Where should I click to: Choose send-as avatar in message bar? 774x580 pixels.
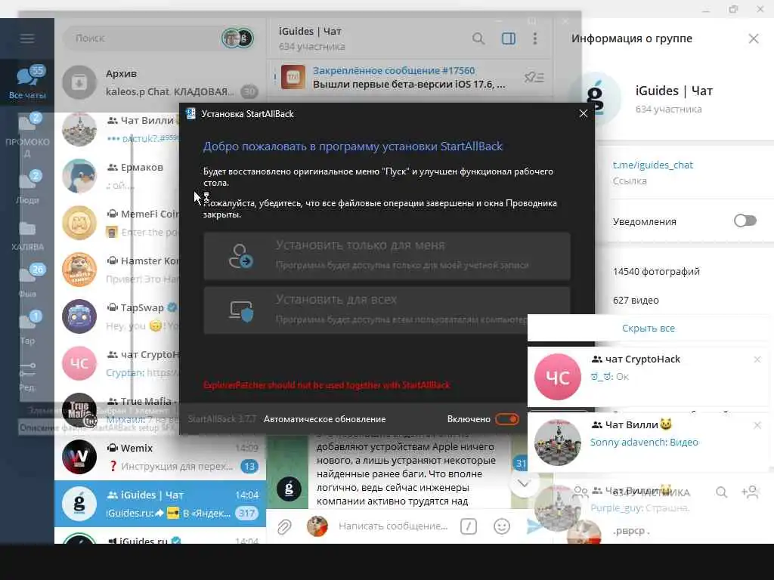point(317,526)
